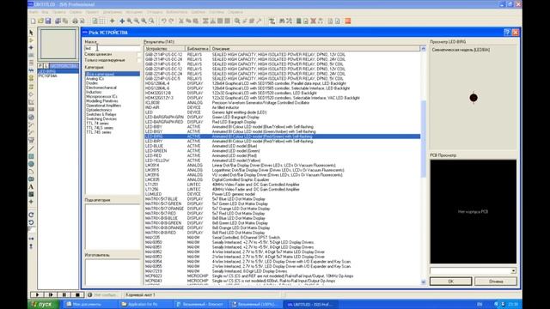Click the Rotate clockwise sidebar icon

(31, 215)
